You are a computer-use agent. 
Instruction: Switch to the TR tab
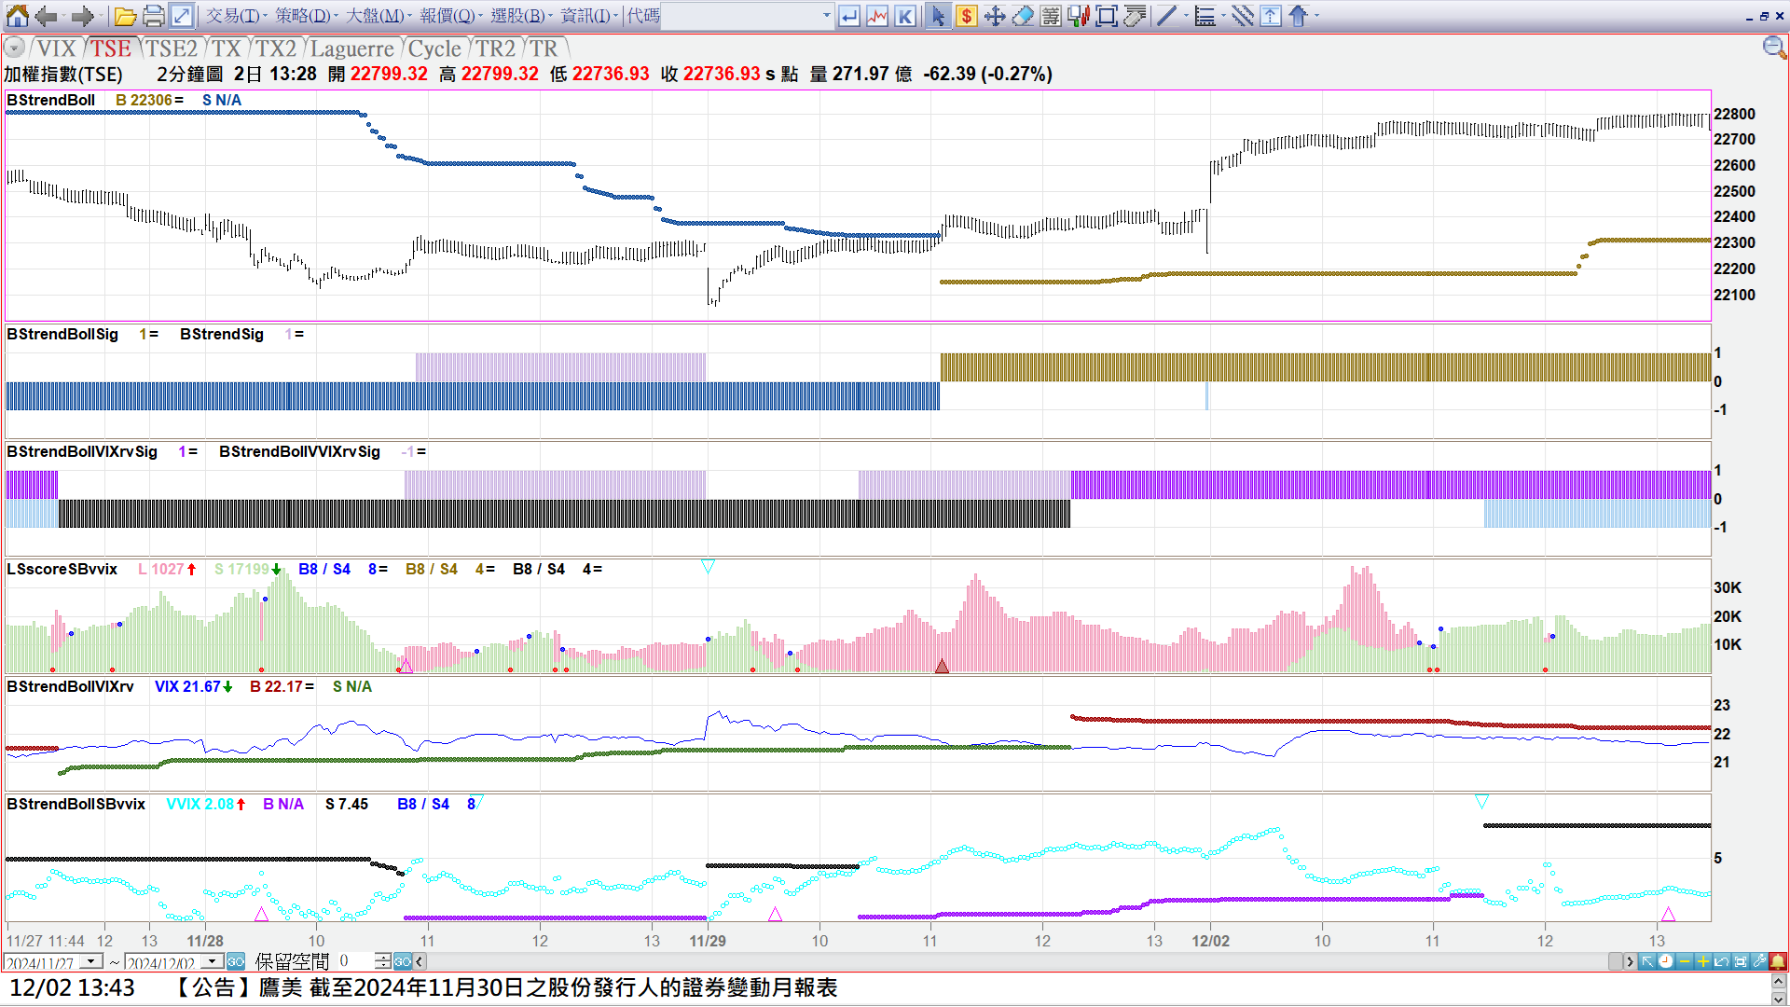tap(544, 48)
